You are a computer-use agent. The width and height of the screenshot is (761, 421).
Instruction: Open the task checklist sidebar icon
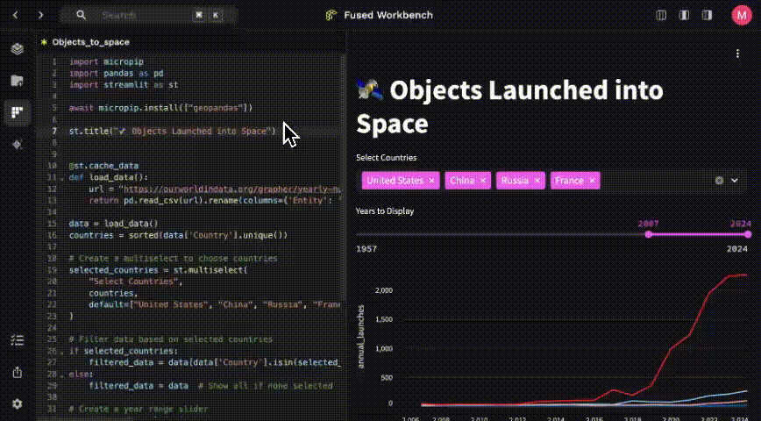(18, 340)
